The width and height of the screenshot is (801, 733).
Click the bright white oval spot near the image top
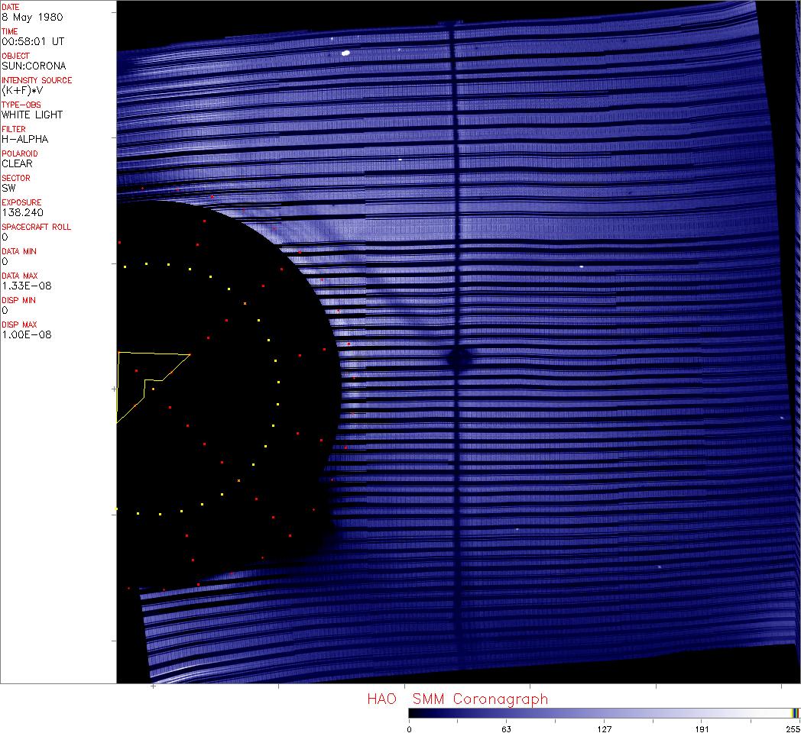coord(345,53)
